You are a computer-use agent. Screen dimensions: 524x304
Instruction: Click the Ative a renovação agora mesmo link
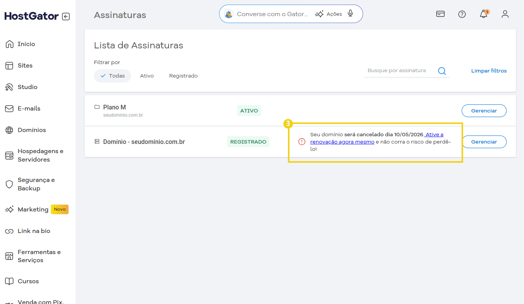(x=342, y=142)
